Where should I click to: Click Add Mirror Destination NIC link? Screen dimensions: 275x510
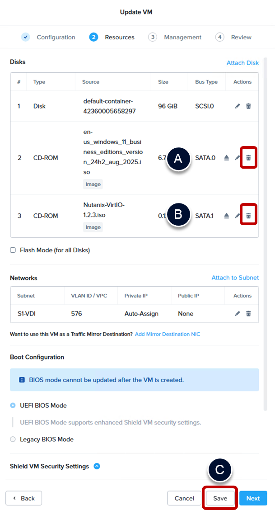167,334
